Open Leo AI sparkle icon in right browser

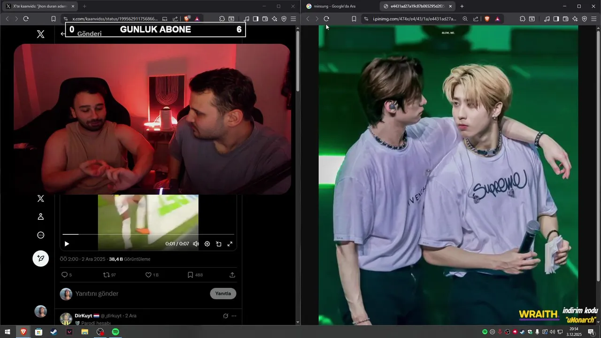(x=575, y=19)
